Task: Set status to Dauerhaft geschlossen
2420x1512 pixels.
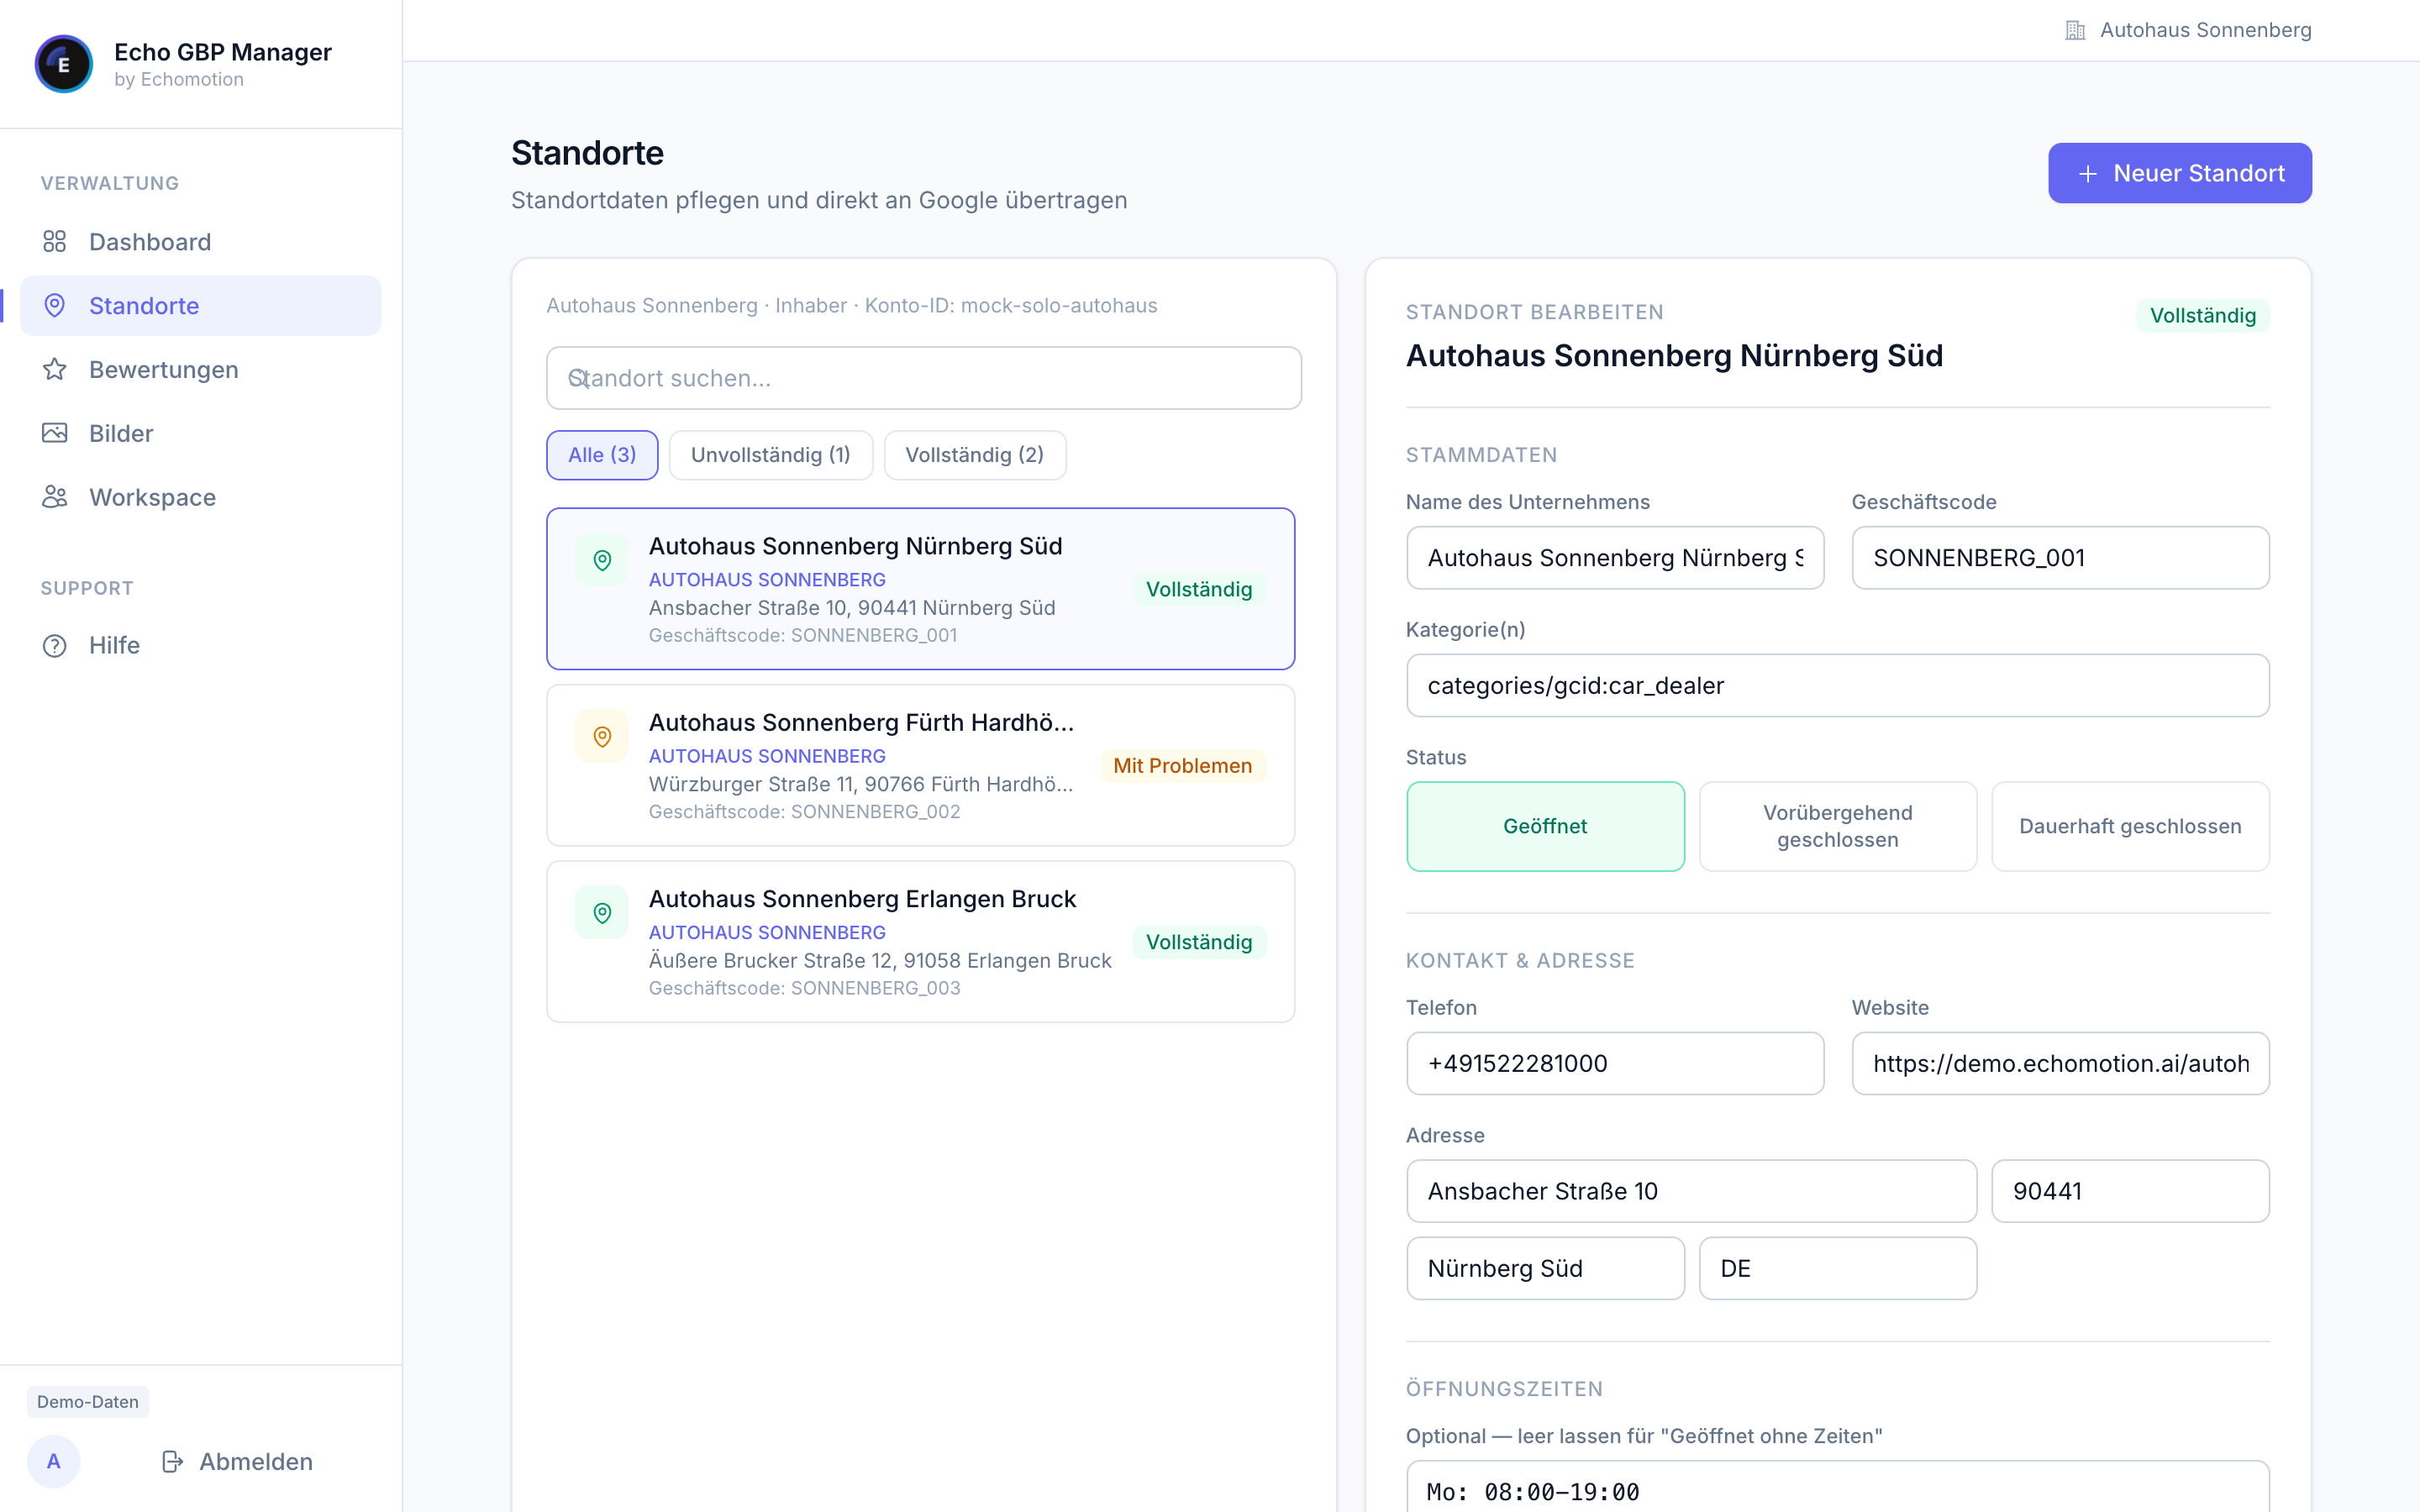Action: [x=2130, y=826]
